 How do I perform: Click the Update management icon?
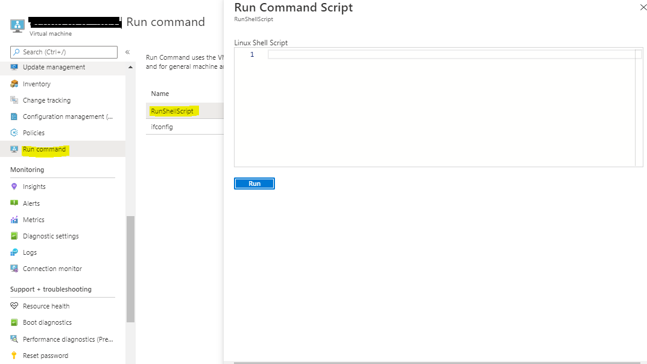[14, 67]
